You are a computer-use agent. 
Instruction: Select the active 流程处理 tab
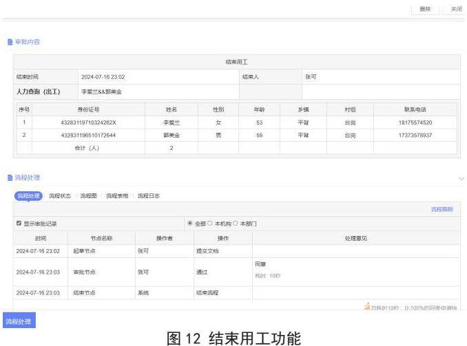(x=29, y=196)
